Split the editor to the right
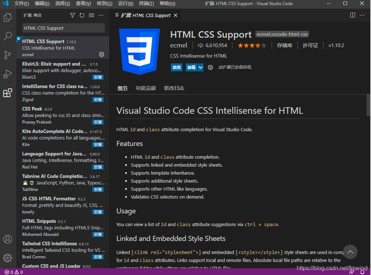Screen dimensions: 371x275 click(x=353, y=15)
